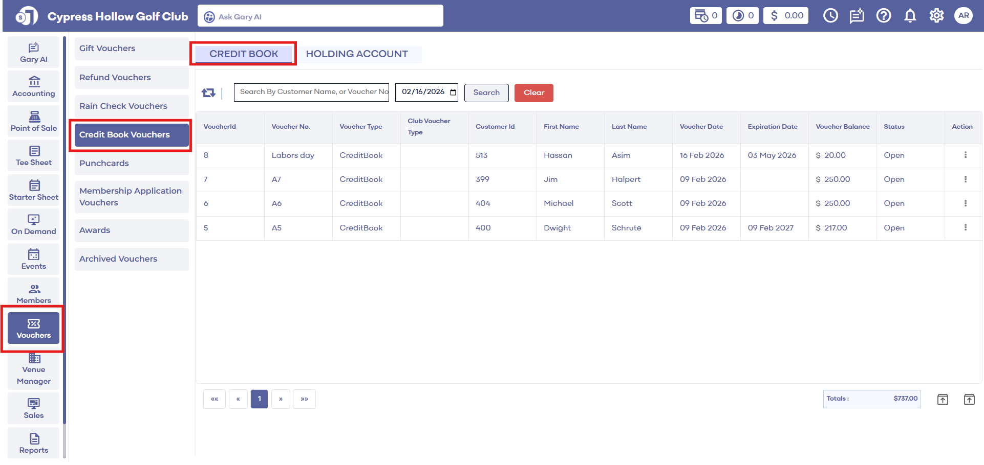The width and height of the screenshot is (984, 465).
Task: Open action menu for Hassan Asim row
Action: (965, 155)
